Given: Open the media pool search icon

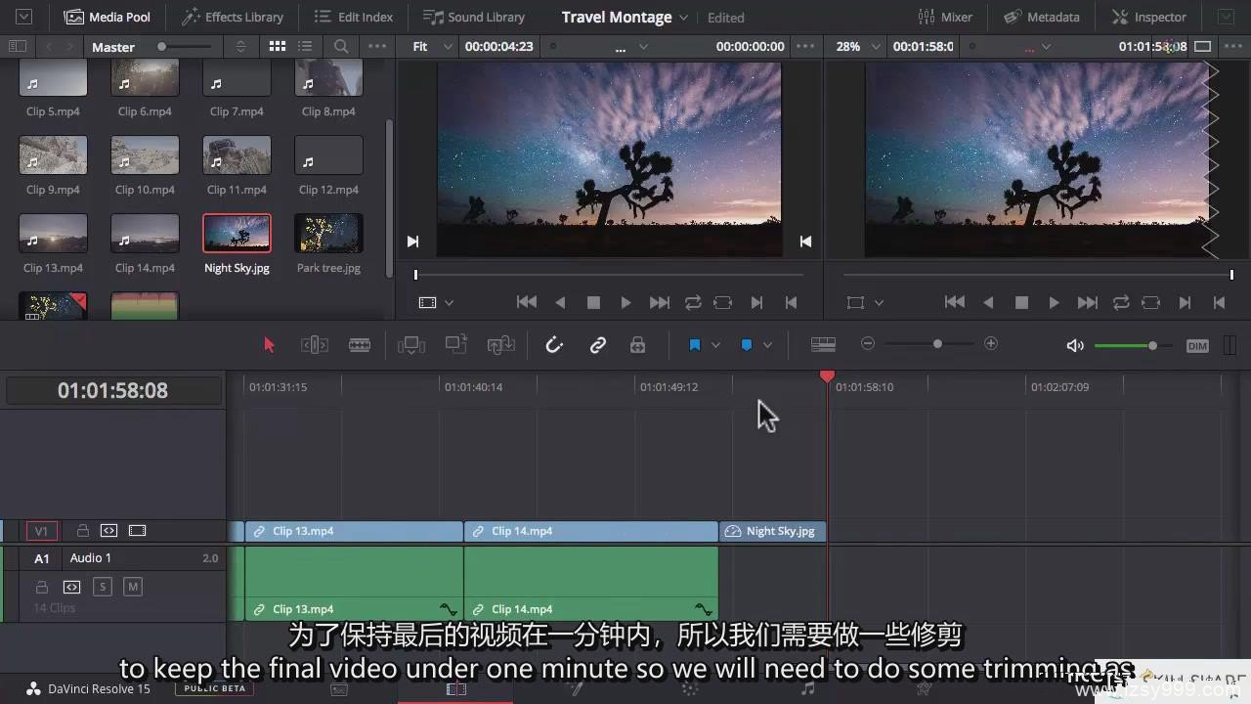Looking at the screenshot, I should pos(340,46).
